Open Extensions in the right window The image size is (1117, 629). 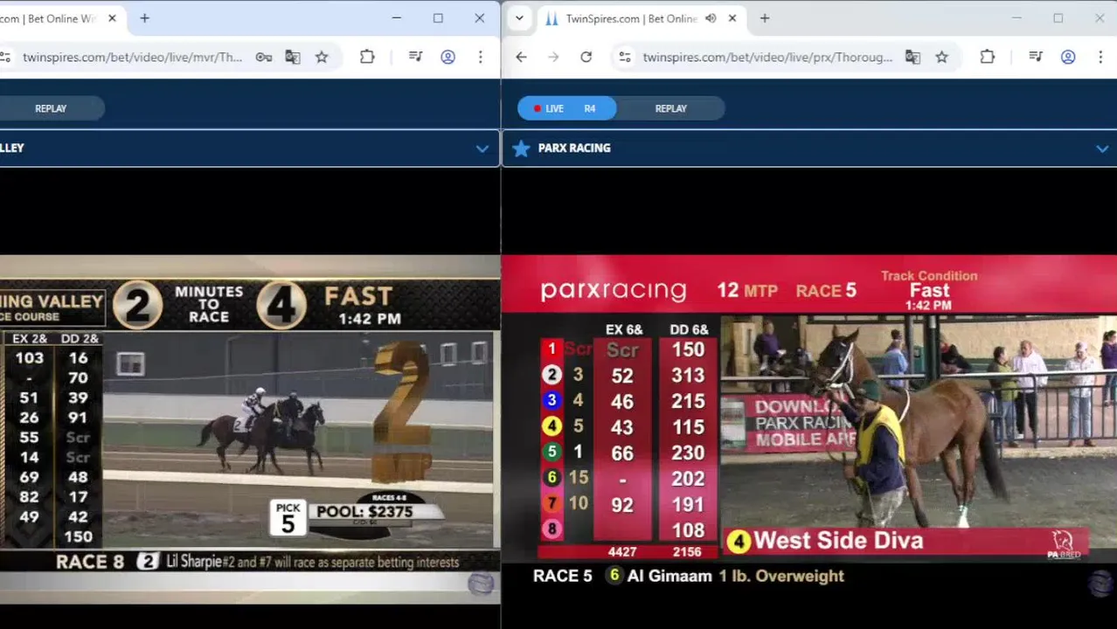[987, 57]
